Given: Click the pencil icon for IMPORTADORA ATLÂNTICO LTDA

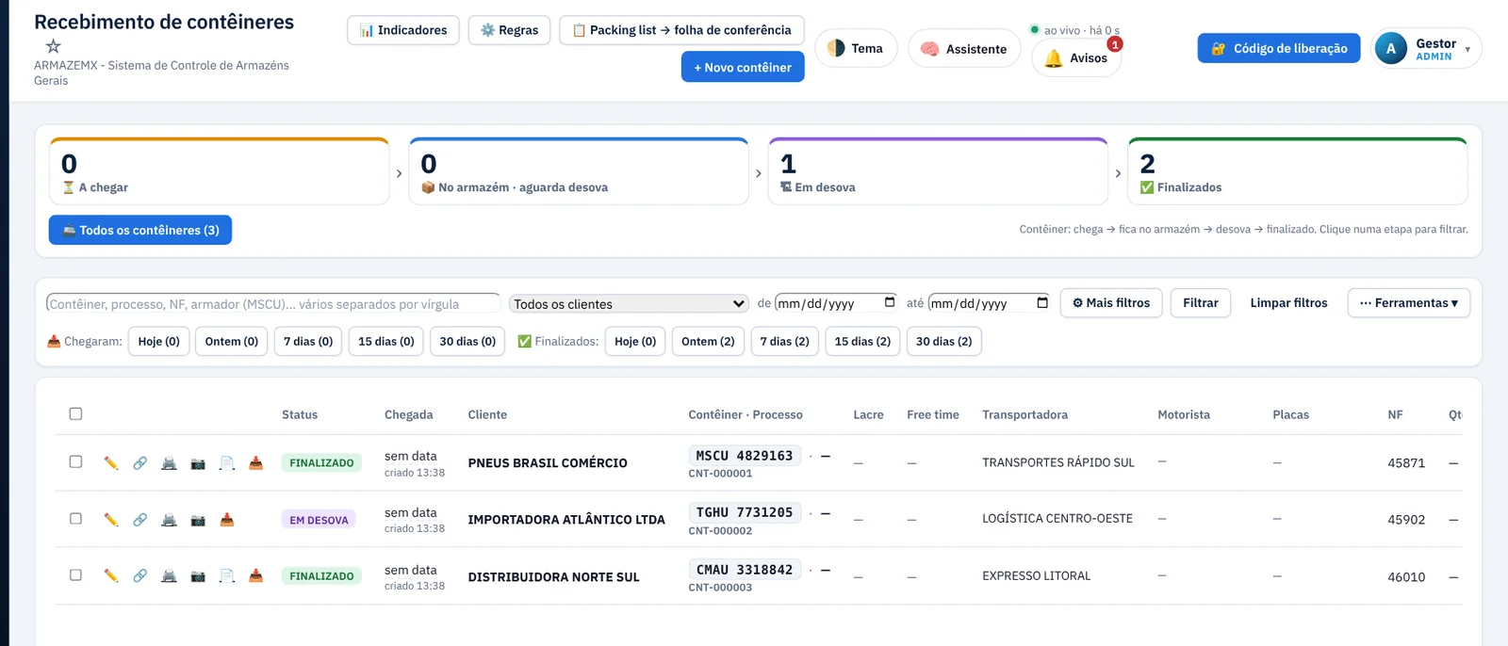Looking at the screenshot, I should pyautogui.click(x=111, y=520).
